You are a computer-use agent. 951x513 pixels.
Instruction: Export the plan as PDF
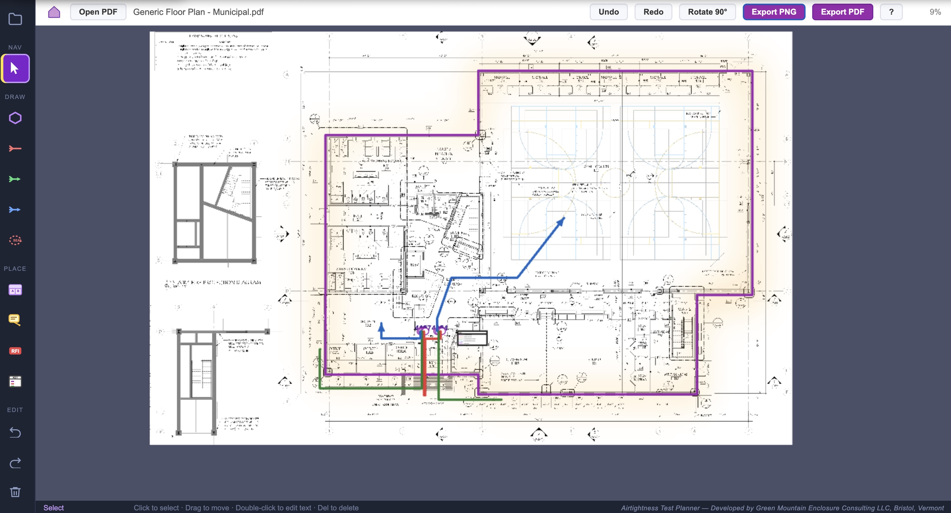click(x=842, y=11)
